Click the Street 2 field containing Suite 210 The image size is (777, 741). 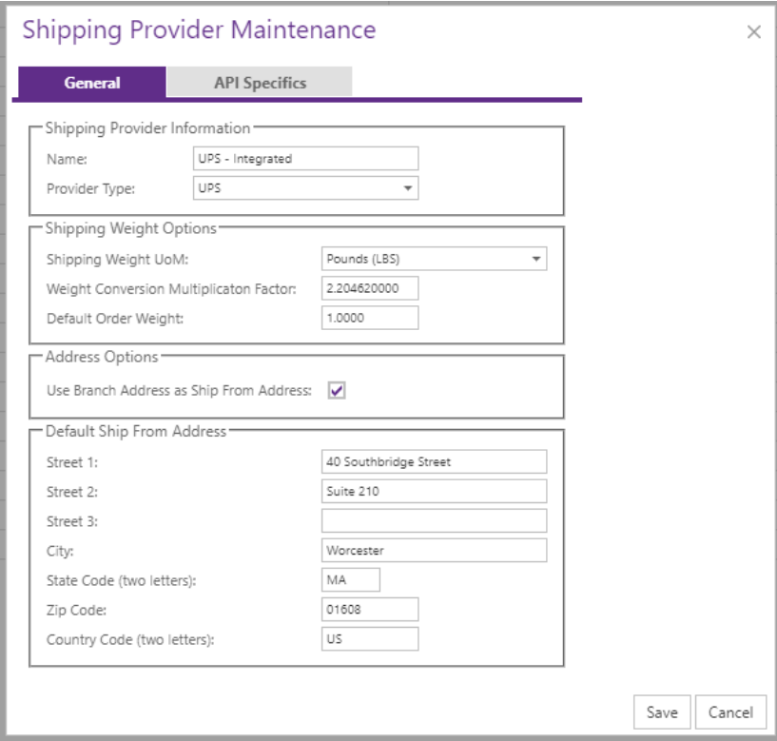click(x=434, y=491)
